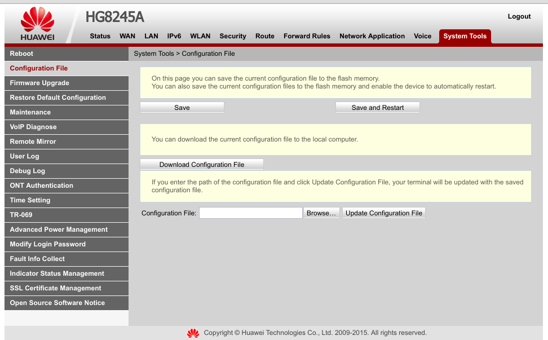Switch to the LAN tab
The height and width of the screenshot is (340, 548).
[x=151, y=36]
